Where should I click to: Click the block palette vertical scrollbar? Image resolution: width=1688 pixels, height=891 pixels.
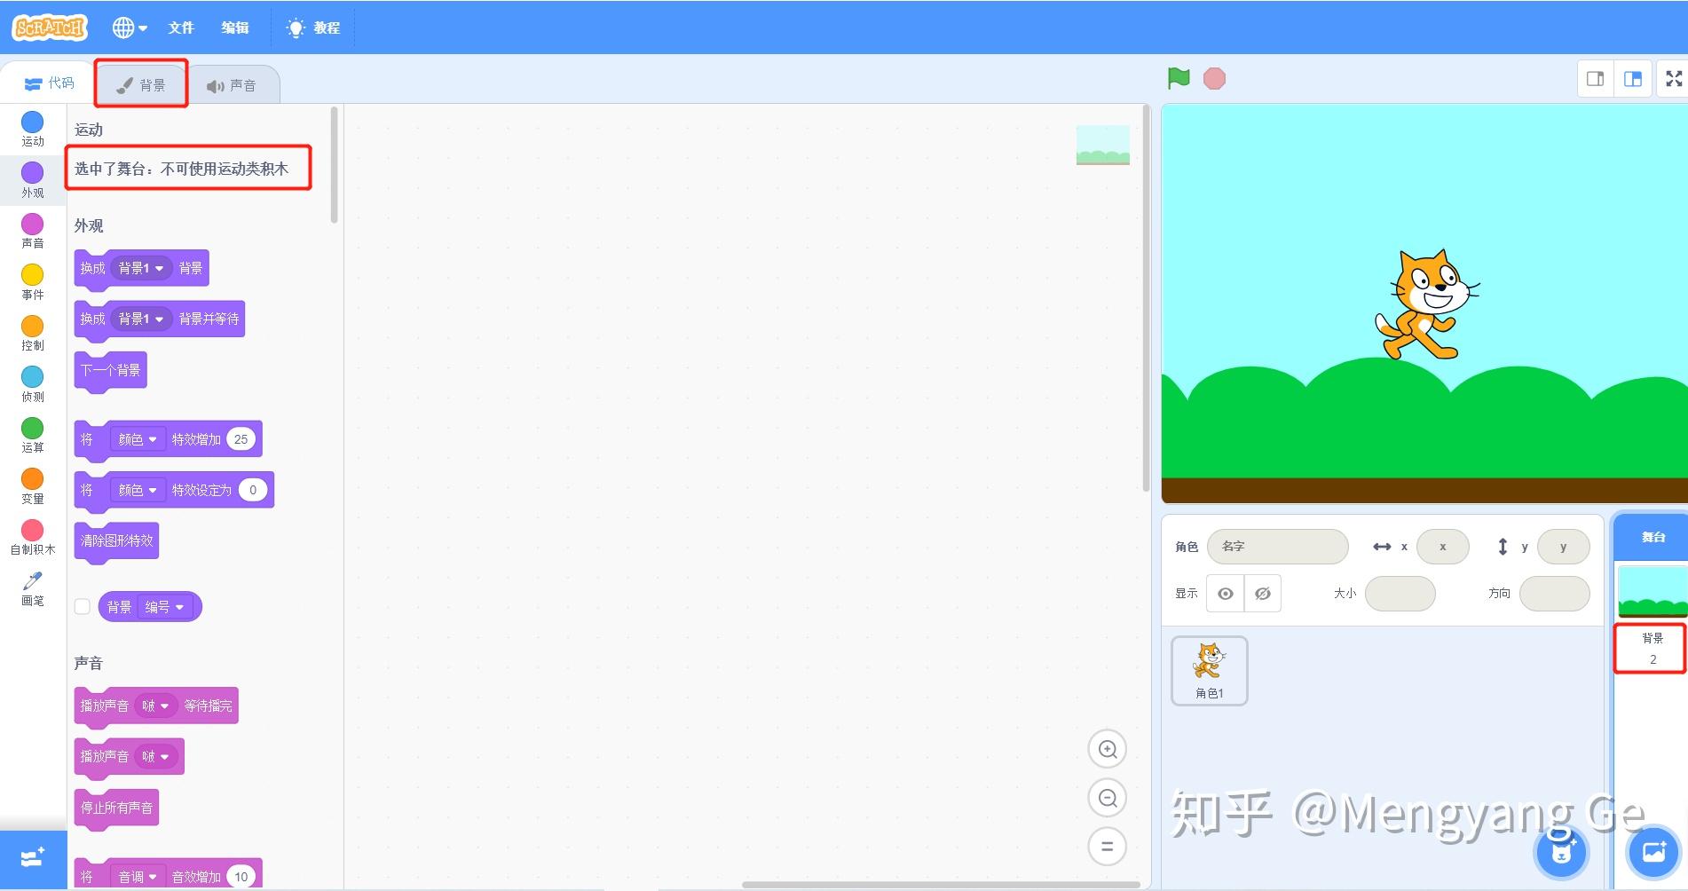[334, 165]
